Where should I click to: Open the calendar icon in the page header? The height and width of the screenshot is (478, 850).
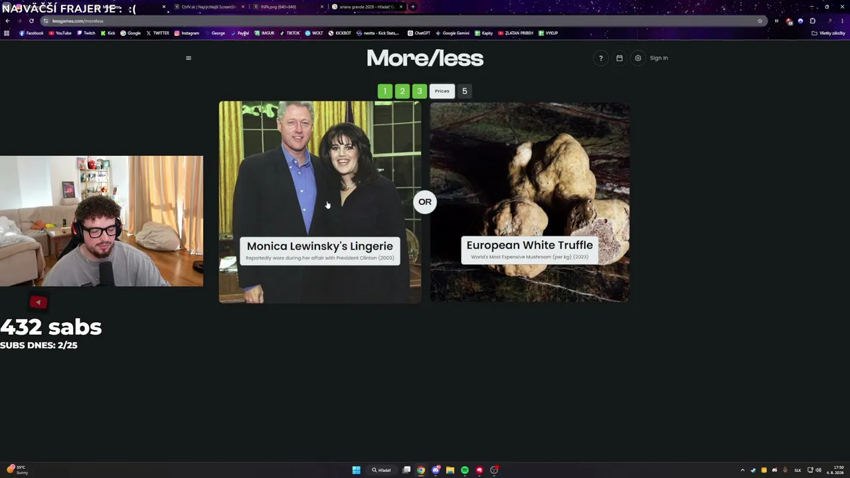point(620,58)
